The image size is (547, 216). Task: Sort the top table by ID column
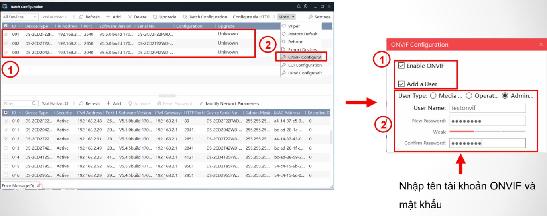14,26
